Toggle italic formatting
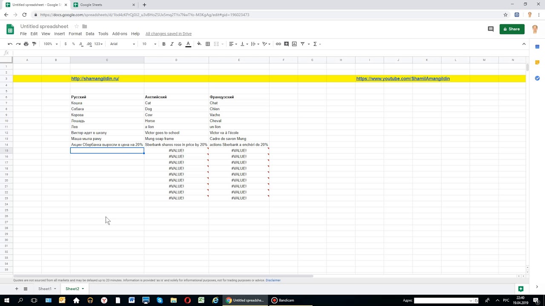Viewport: 545px width, 306px height. pyautogui.click(x=172, y=44)
